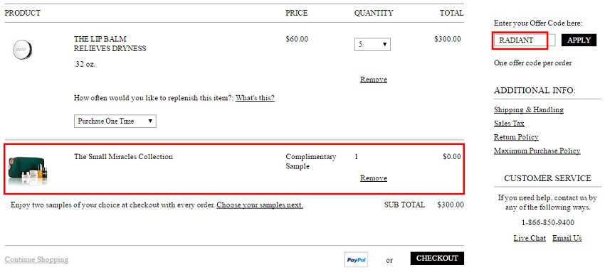Proceed with the CHECKOUT button
This screenshot has height=272, width=605.
437,258
